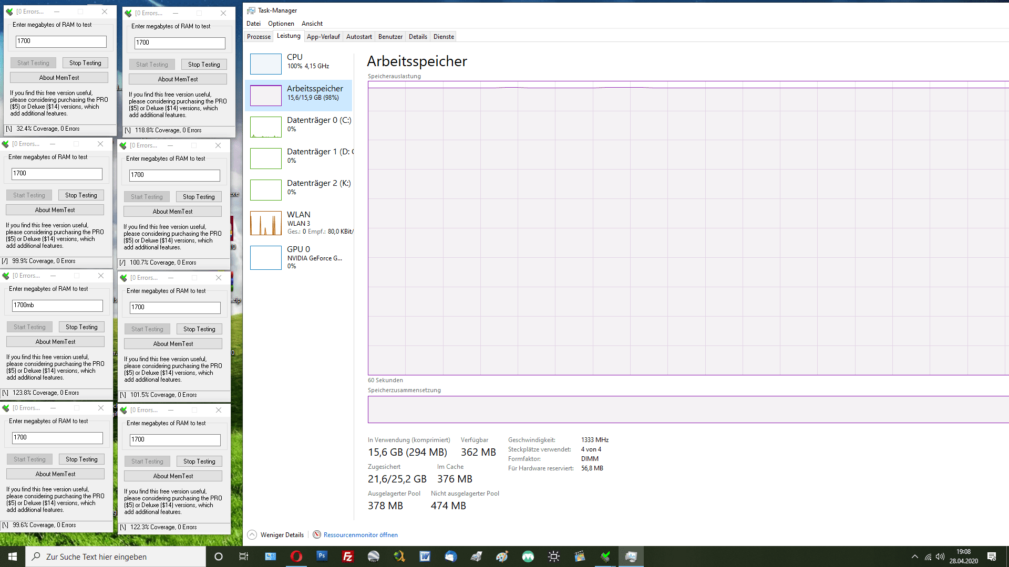
Task: Open volume tray icon
Action: point(940,556)
